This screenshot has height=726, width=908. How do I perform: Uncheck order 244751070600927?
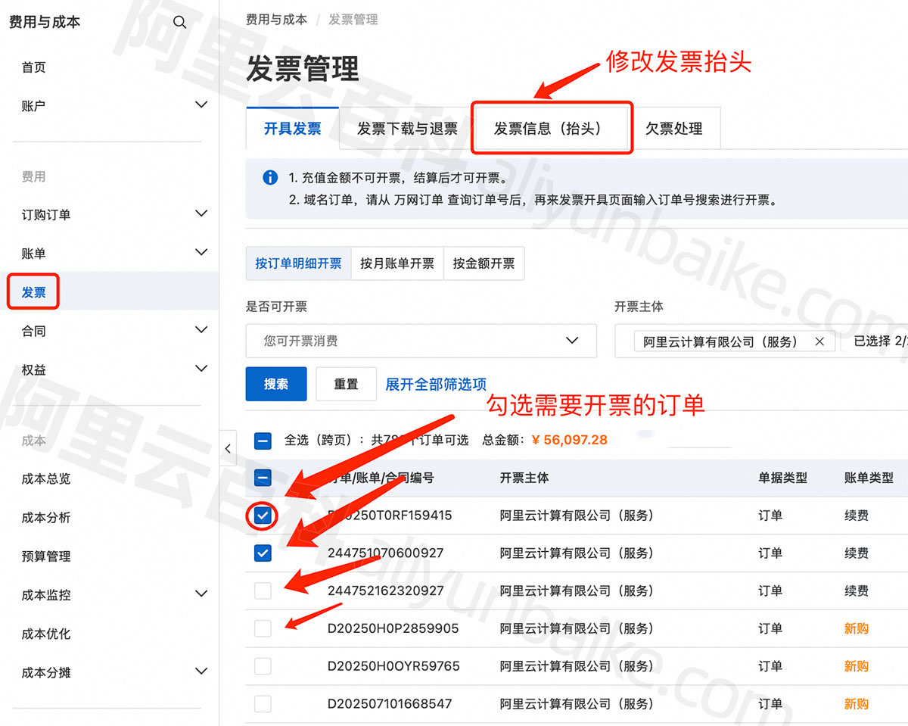tap(262, 553)
